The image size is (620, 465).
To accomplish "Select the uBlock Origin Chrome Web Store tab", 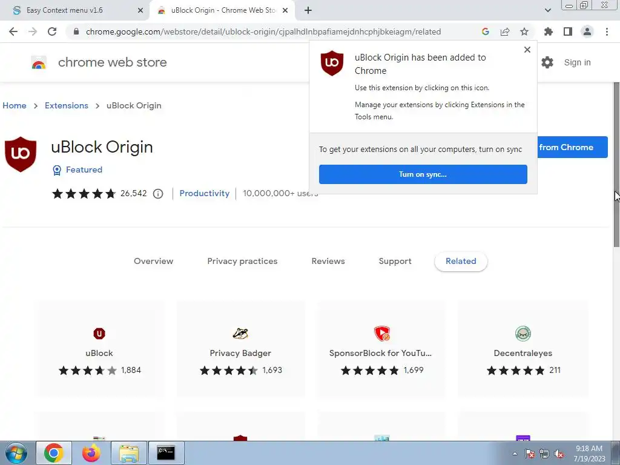I will [x=223, y=10].
